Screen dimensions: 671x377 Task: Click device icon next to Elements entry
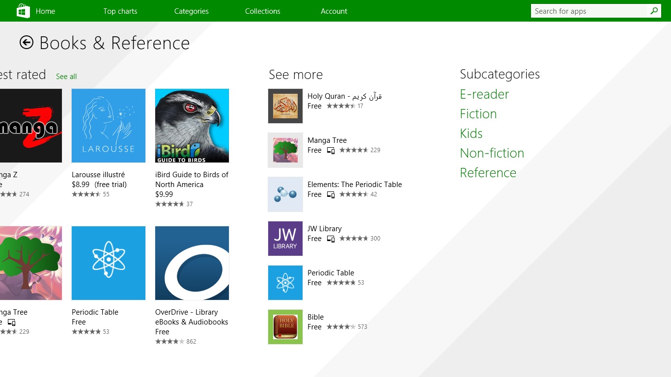pos(331,195)
